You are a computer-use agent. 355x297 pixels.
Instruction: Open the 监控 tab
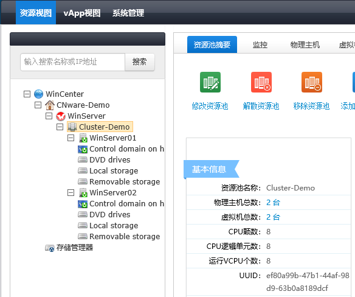(x=260, y=44)
